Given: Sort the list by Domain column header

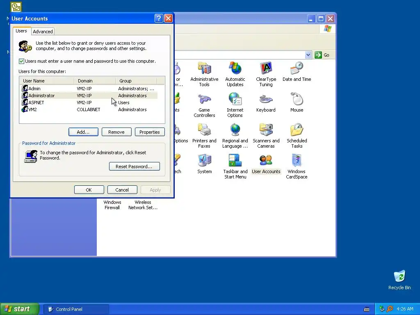Looking at the screenshot, I should [x=95, y=81].
